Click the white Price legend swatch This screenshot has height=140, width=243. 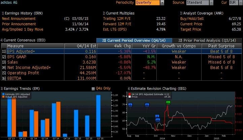coord(130,97)
